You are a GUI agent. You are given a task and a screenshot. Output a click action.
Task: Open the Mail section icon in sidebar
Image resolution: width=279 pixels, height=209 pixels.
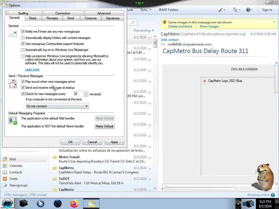click(5, 159)
